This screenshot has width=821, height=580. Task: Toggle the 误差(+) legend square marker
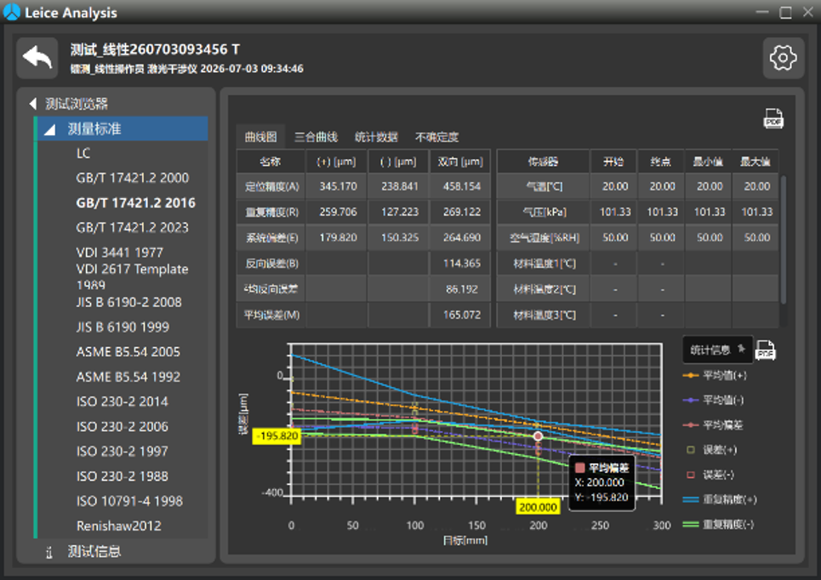(x=691, y=450)
